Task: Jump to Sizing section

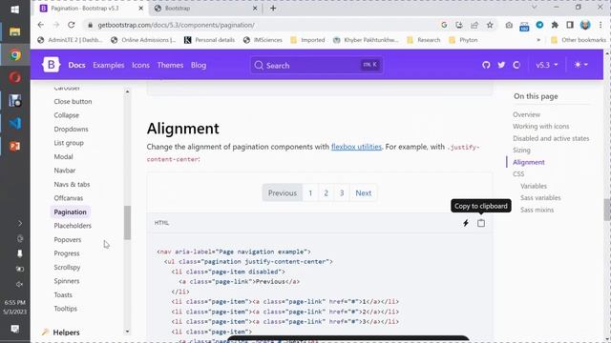Action: (x=521, y=151)
